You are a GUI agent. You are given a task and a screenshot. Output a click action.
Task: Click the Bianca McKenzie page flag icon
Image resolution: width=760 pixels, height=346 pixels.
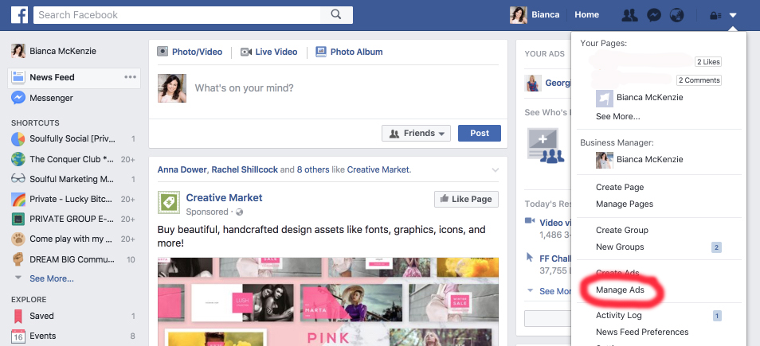605,99
